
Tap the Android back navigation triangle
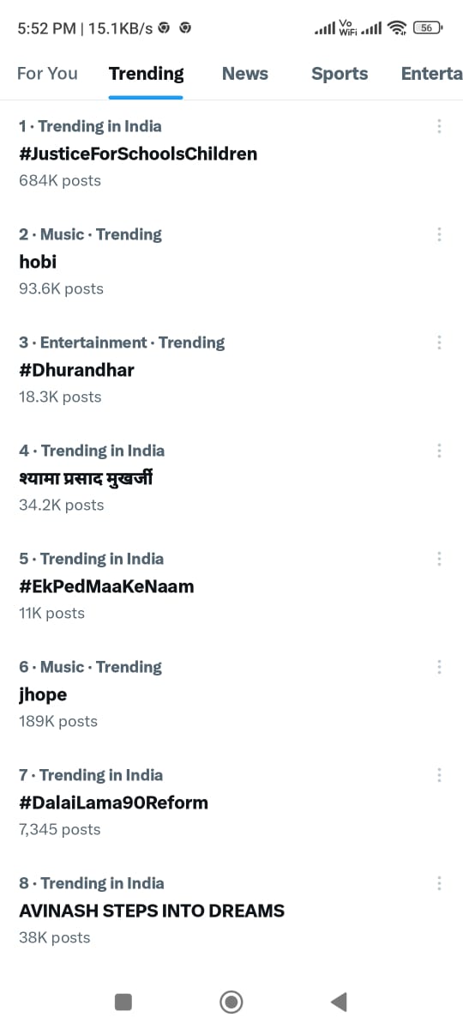pos(339,1002)
